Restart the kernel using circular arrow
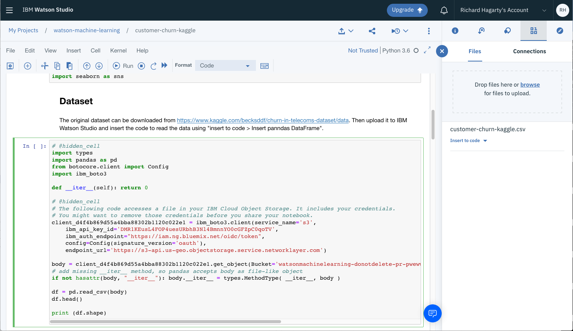The height and width of the screenshot is (331, 573). tap(153, 66)
